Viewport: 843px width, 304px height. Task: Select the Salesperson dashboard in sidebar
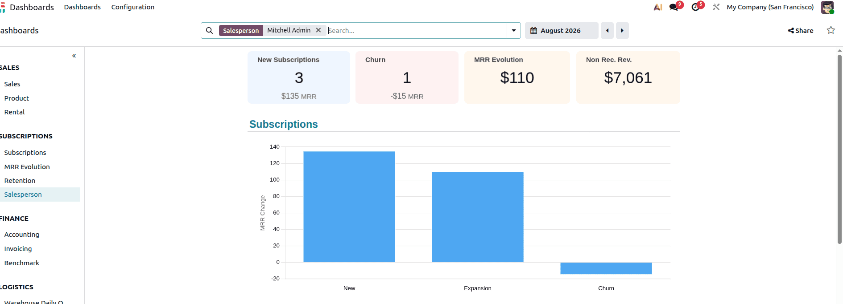point(40,195)
